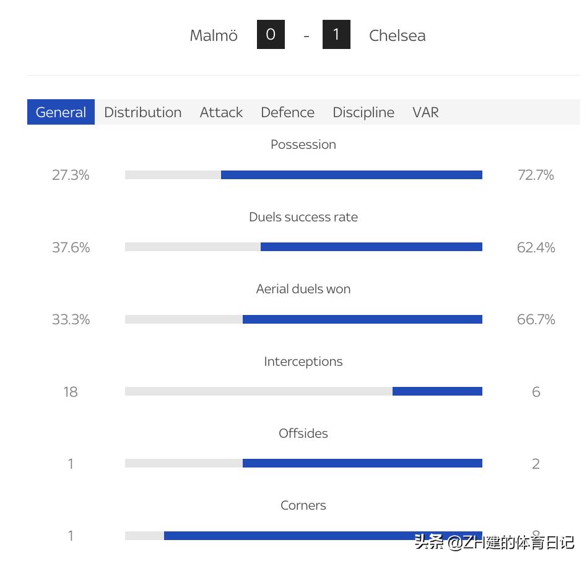Click Malmö's 27.3% possession value
Screen dimensions: 587x563
tap(71, 175)
